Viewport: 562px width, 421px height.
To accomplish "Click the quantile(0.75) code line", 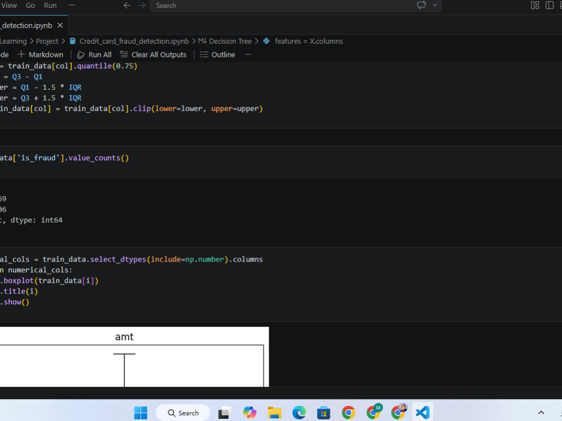I will click(69, 66).
